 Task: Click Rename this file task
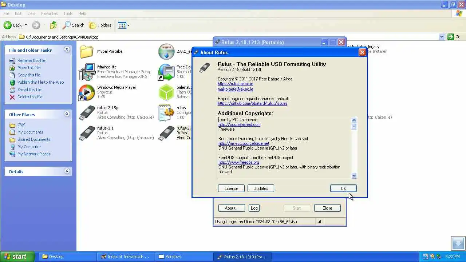pyautogui.click(x=31, y=60)
